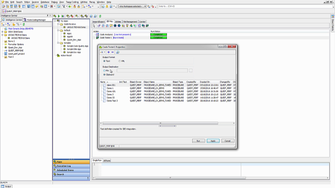Open the Database menu
Image resolution: width=335 pixels, height=188 pixels.
pos(45,2)
